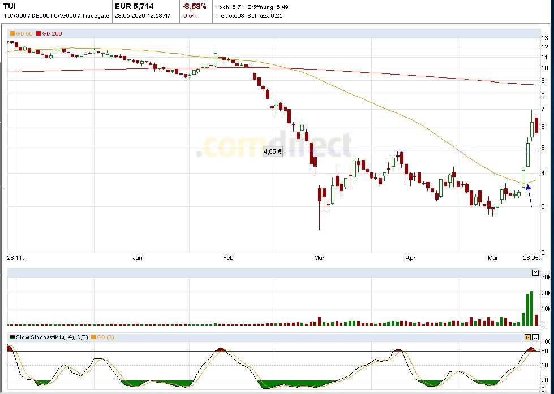Screen dimensions: 554x394
Task: Click the orange GD (3) stochastic legend marker
Action: click(x=93, y=337)
